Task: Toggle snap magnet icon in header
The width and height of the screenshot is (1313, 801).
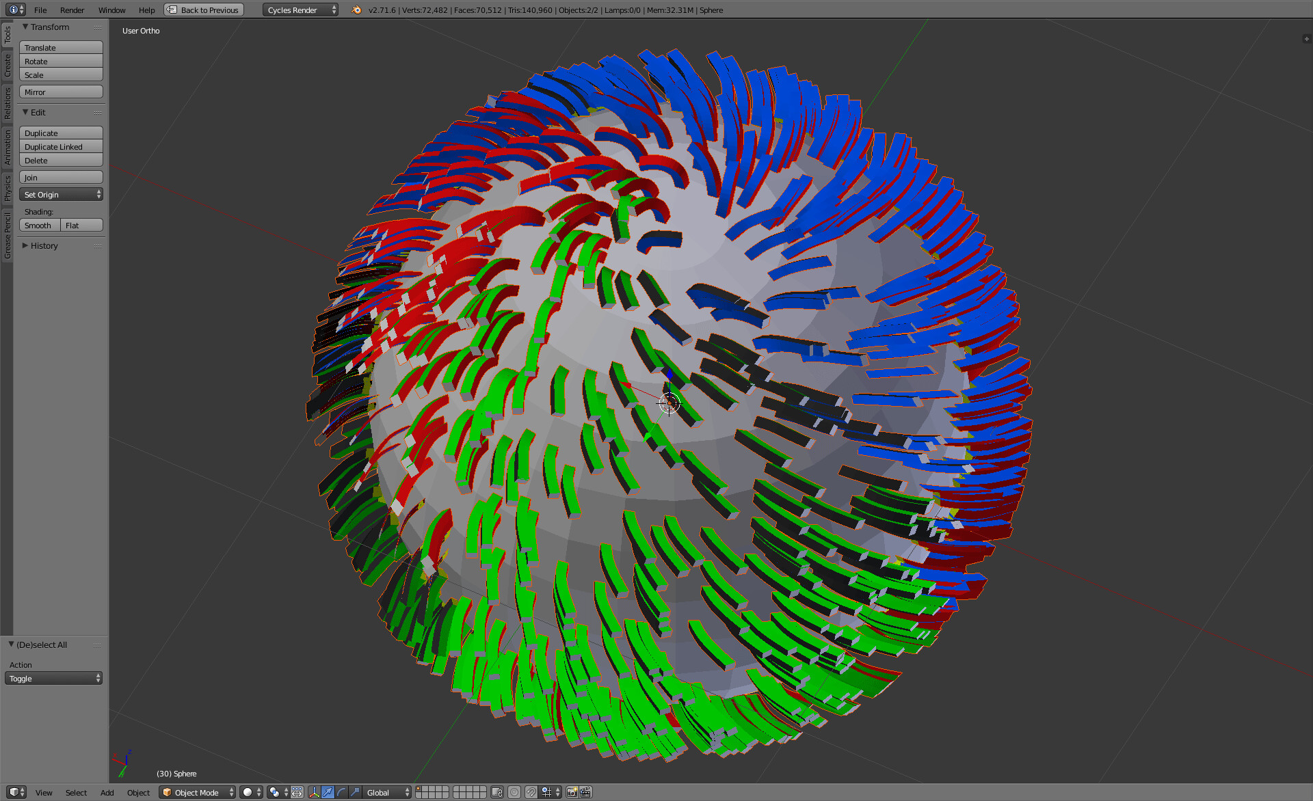Action: [x=531, y=792]
